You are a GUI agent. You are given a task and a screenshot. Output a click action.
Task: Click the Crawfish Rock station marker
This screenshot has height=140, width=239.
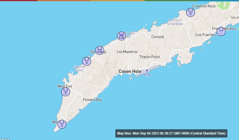[190, 12]
